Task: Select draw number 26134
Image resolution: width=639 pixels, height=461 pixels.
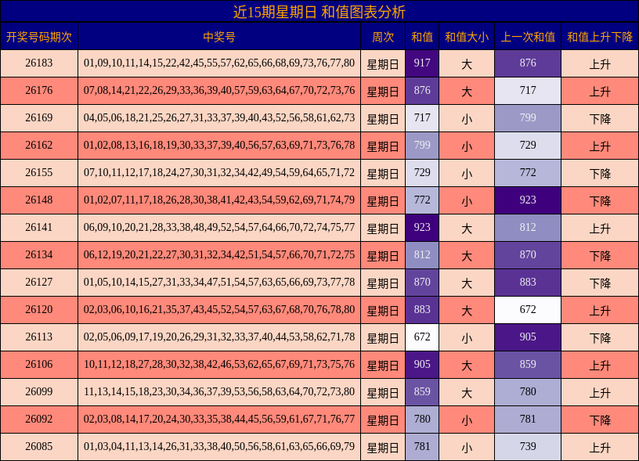Action: coord(38,255)
